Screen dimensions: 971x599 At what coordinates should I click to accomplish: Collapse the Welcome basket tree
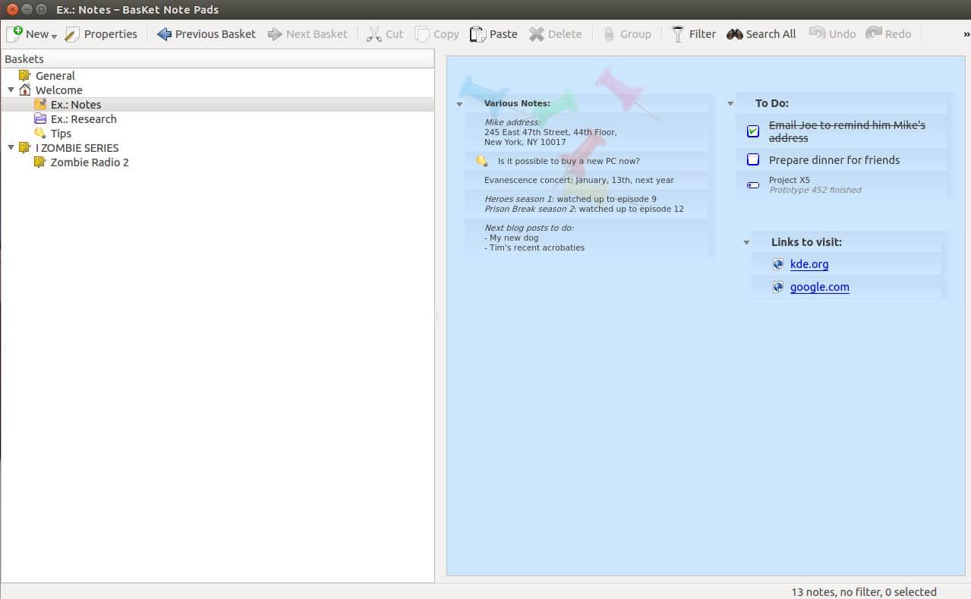point(11,90)
